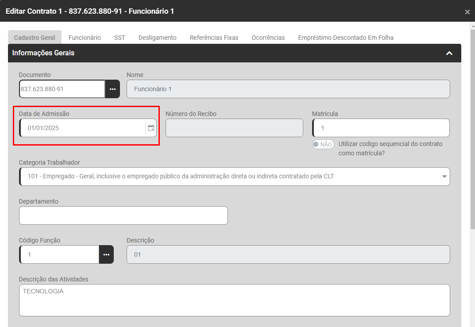Viewport: 475px width, 327px height.
Task: Open the SST tab
Action: pyautogui.click(x=120, y=38)
